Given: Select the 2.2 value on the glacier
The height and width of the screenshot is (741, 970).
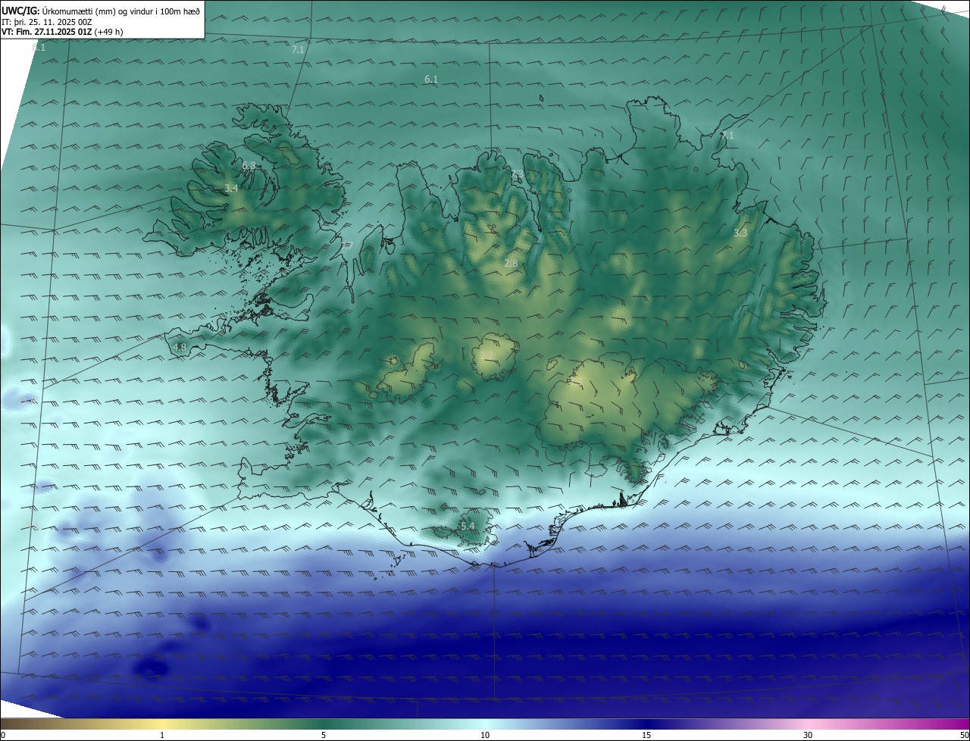Looking at the screenshot, I should point(487,356).
